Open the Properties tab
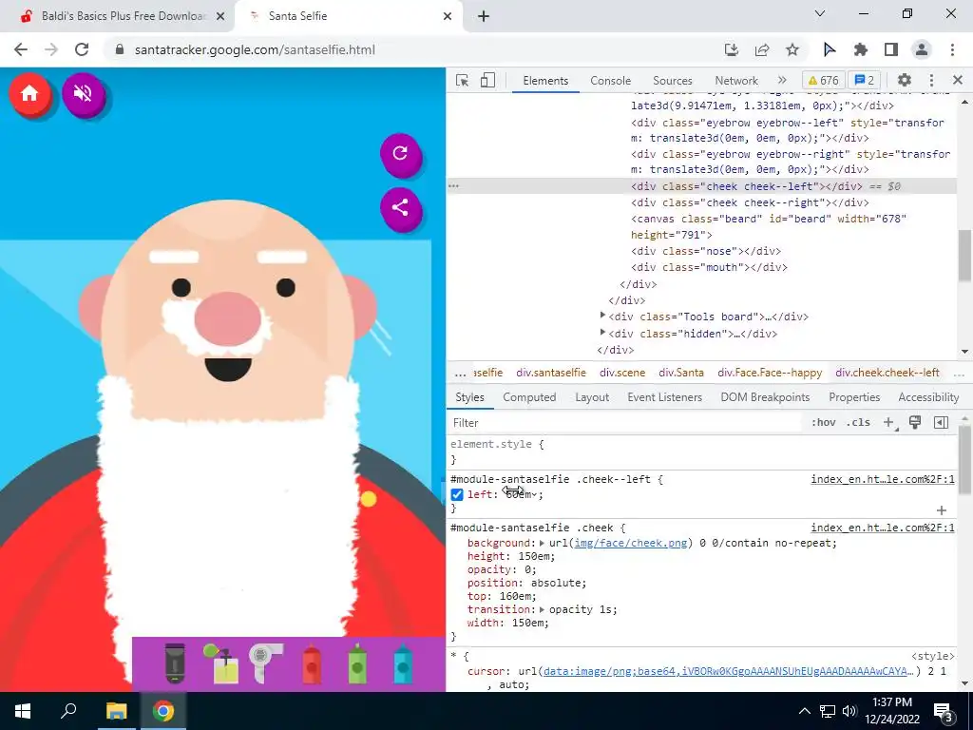Image resolution: width=973 pixels, height=730 pixels. point(854,397)
